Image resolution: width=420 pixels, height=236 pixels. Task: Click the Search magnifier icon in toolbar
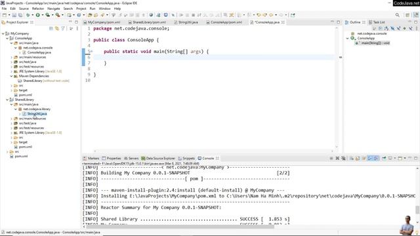[398, 15]
